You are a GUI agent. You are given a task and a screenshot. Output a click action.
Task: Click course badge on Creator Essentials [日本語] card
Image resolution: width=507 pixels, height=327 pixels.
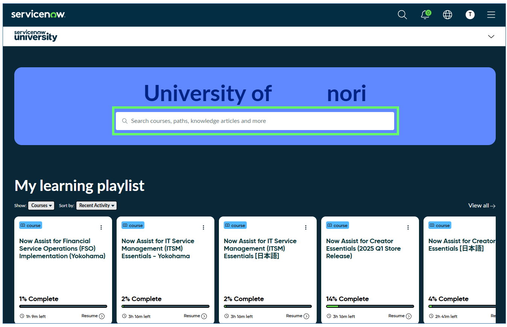pyautogui.click(x=440, y=226)
